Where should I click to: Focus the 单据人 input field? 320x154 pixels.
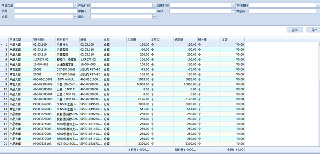click(x=123, y=11)
